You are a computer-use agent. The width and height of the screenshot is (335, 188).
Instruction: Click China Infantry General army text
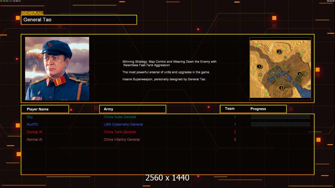coord(122,139)
